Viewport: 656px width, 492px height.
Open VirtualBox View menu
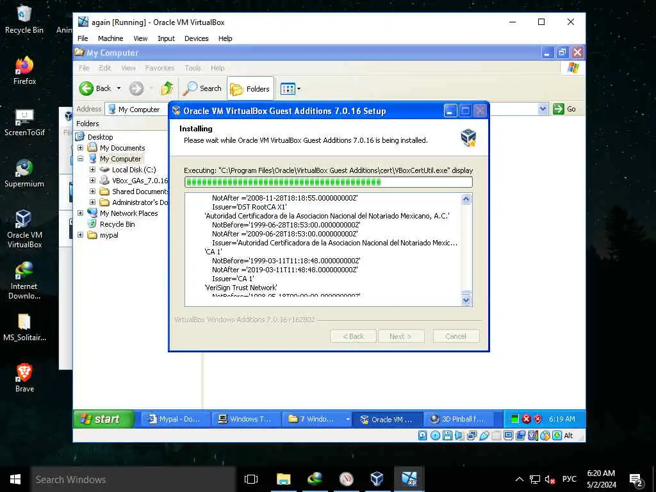pos(140,38)
